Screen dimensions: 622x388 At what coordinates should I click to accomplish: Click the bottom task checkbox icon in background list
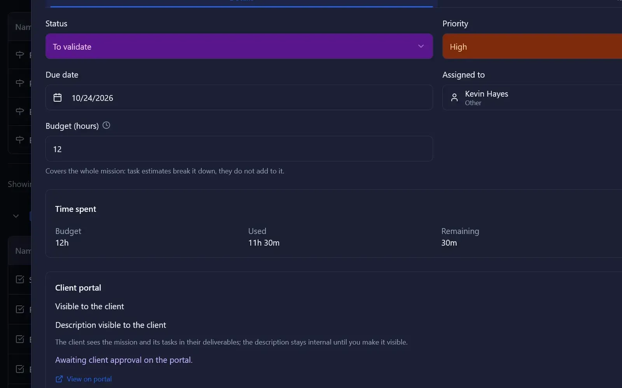pos(20,369)
